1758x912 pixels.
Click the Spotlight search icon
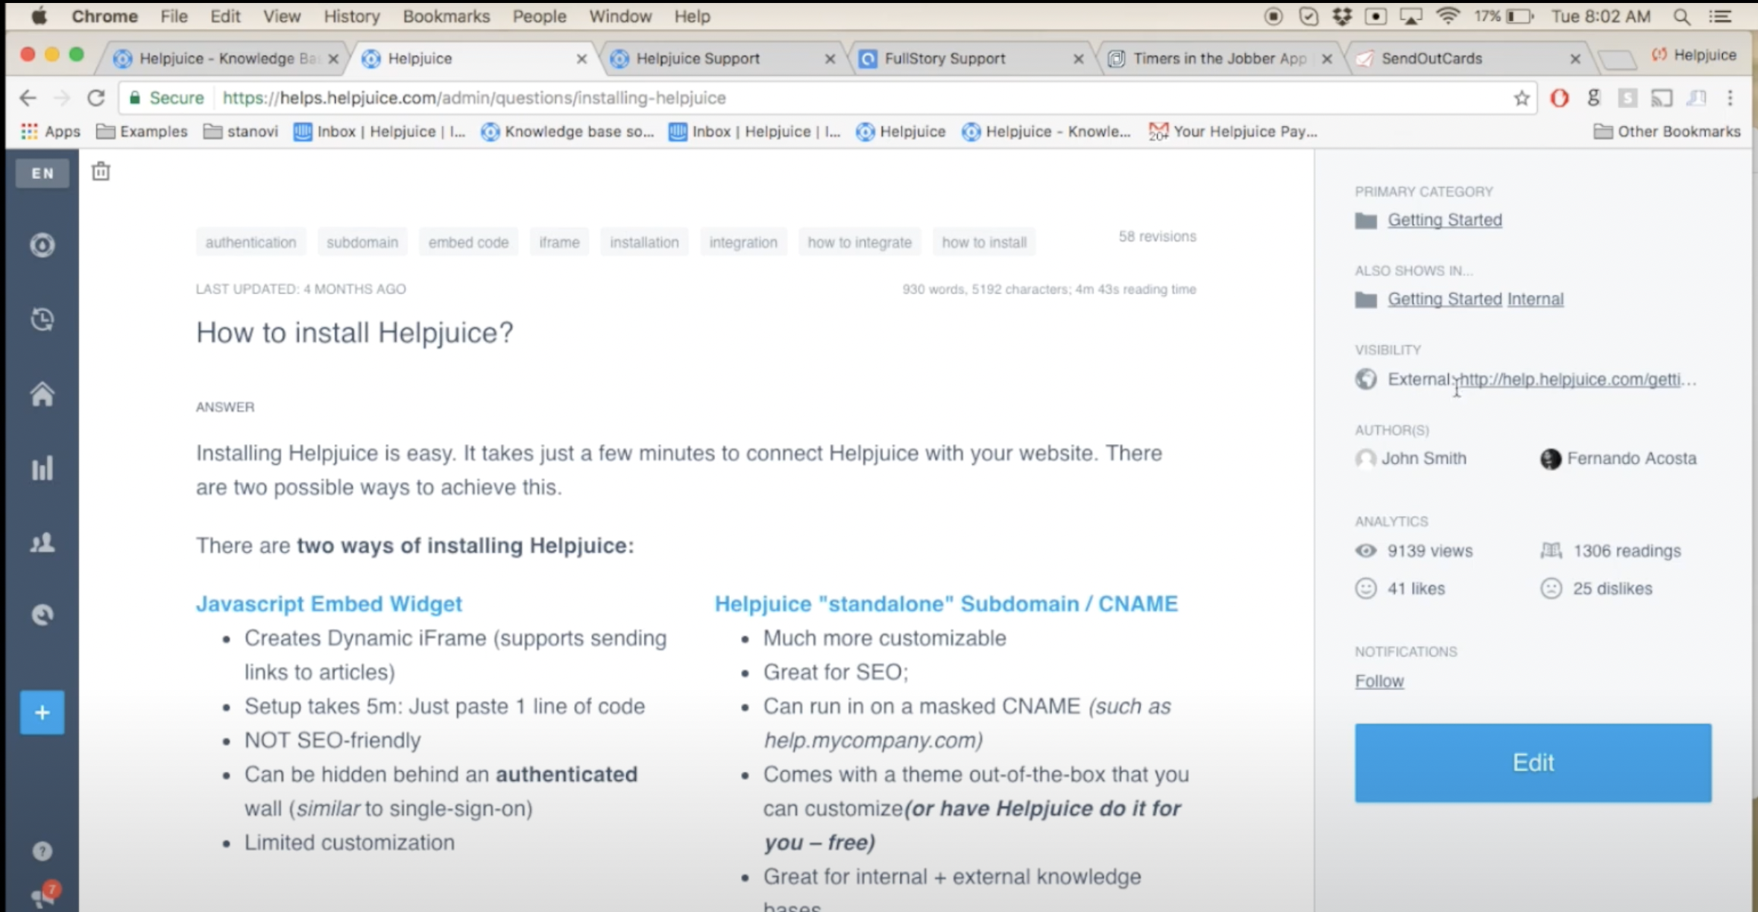pyautogui.click(x=1681, y=16)
